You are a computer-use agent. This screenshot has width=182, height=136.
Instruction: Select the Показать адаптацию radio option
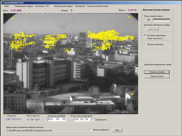click(x=145, y=35)
